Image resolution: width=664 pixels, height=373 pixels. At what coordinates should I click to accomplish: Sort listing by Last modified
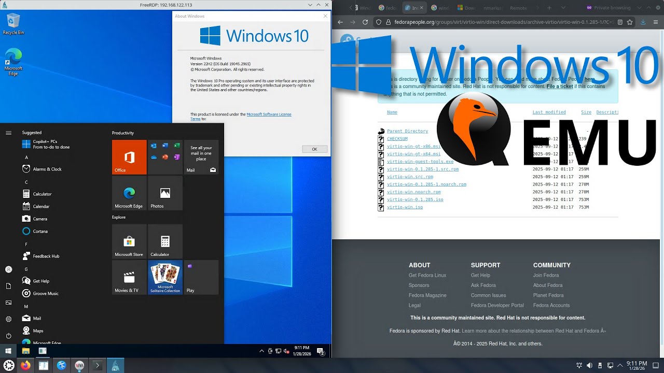pos(549,112)
